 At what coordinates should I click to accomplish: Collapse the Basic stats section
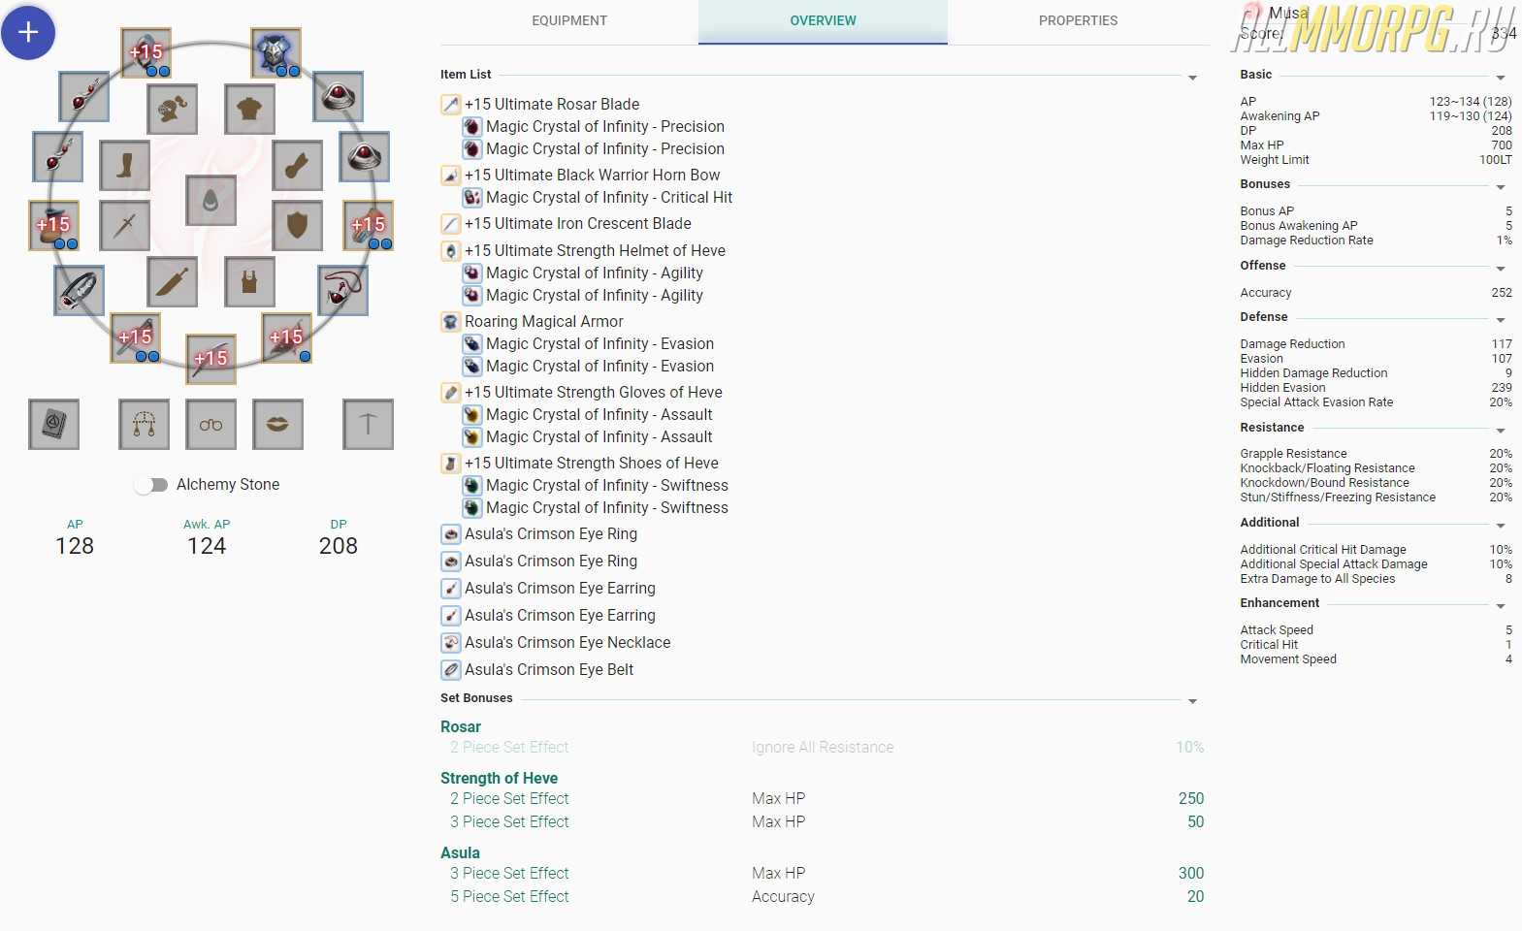(x=1500, y=78)
